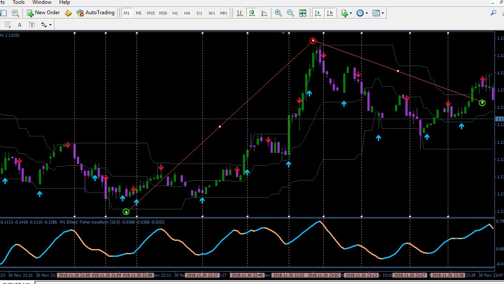Zoom in on the chart
Viewport: 504px width, 284px height.
click(278, 13)
